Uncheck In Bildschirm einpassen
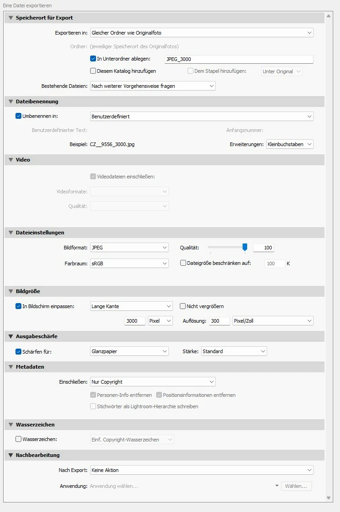Image resolution: width=340 pixels, height=512 pixels. coord(19,306)
